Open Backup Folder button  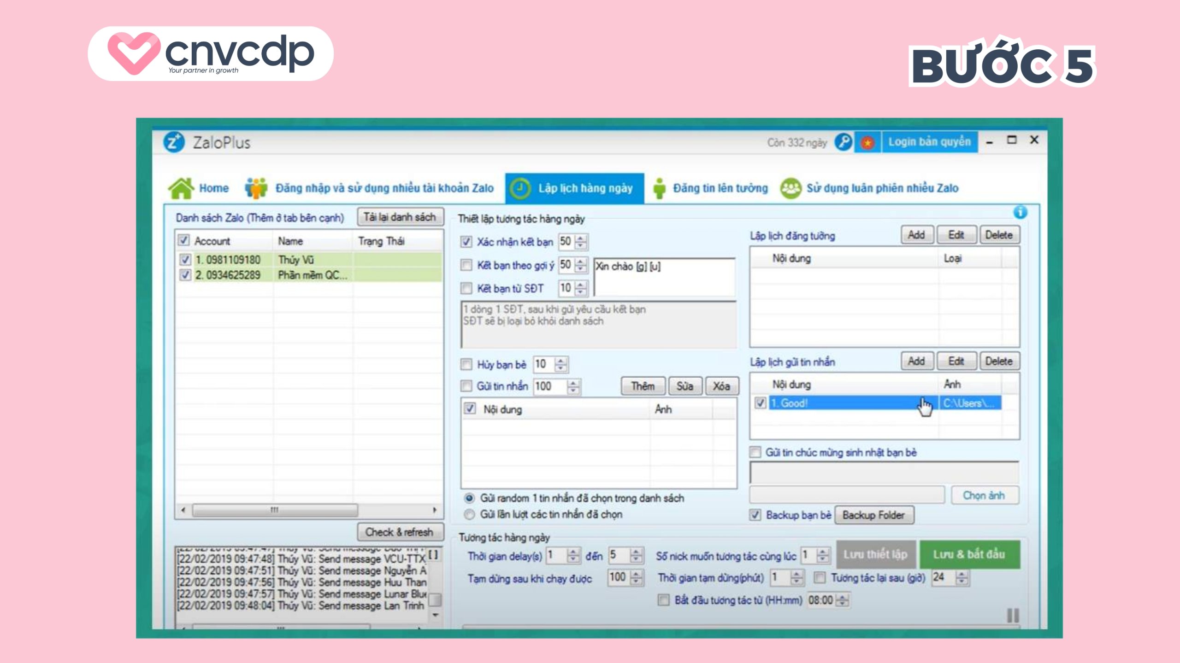(x=873, y=515)
